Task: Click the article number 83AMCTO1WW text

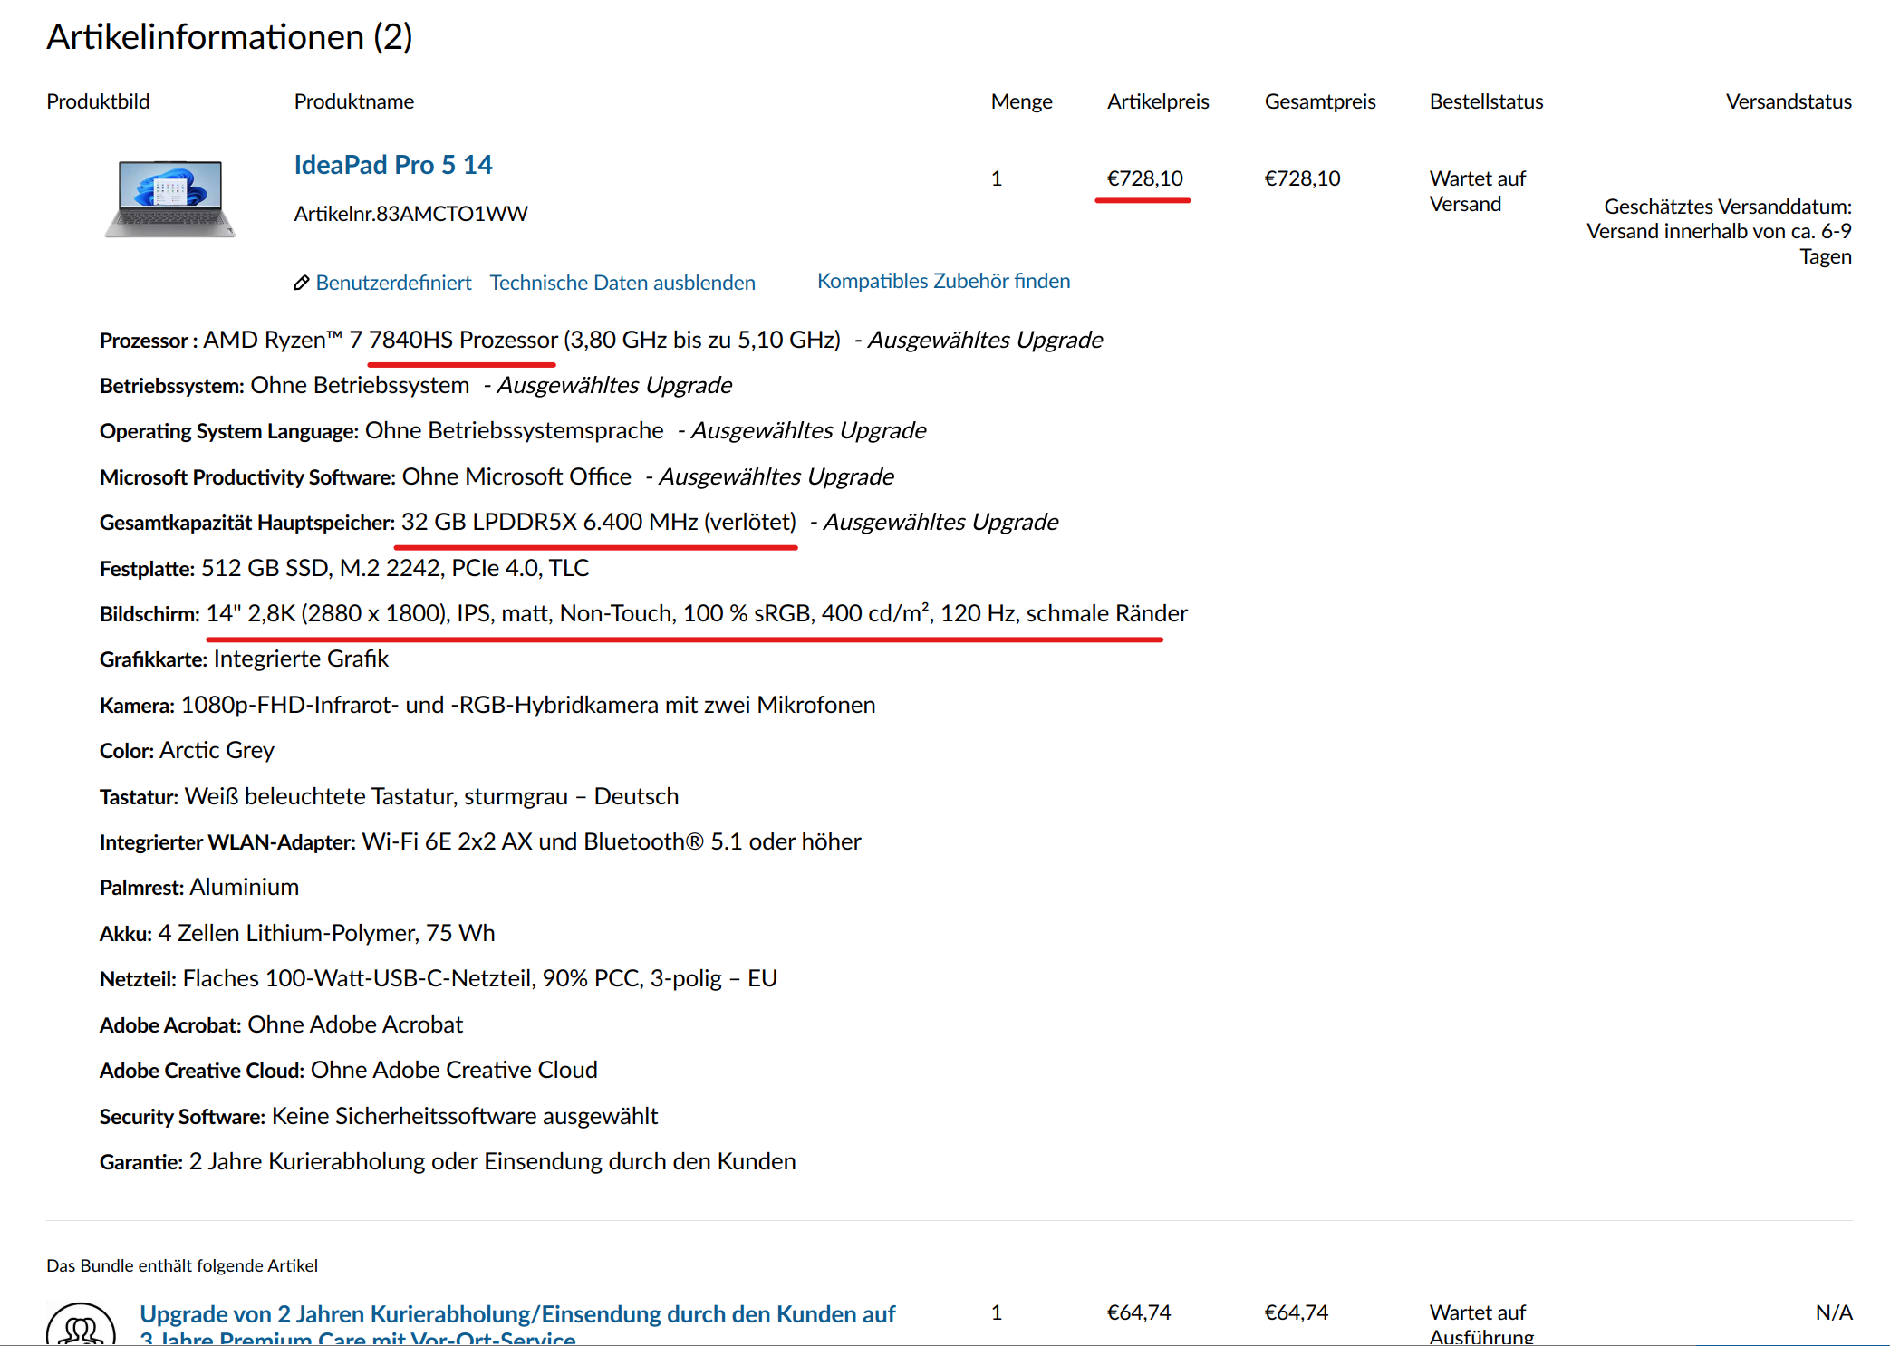Action: pyautogui.click(x=410, y=214)
